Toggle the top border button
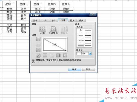 coord(38,39)
